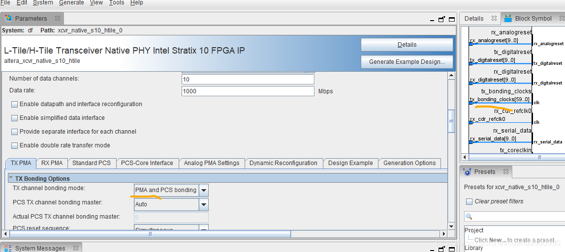Select tx_bonding_clocks[59..0] port label

[x=500, y=99]
